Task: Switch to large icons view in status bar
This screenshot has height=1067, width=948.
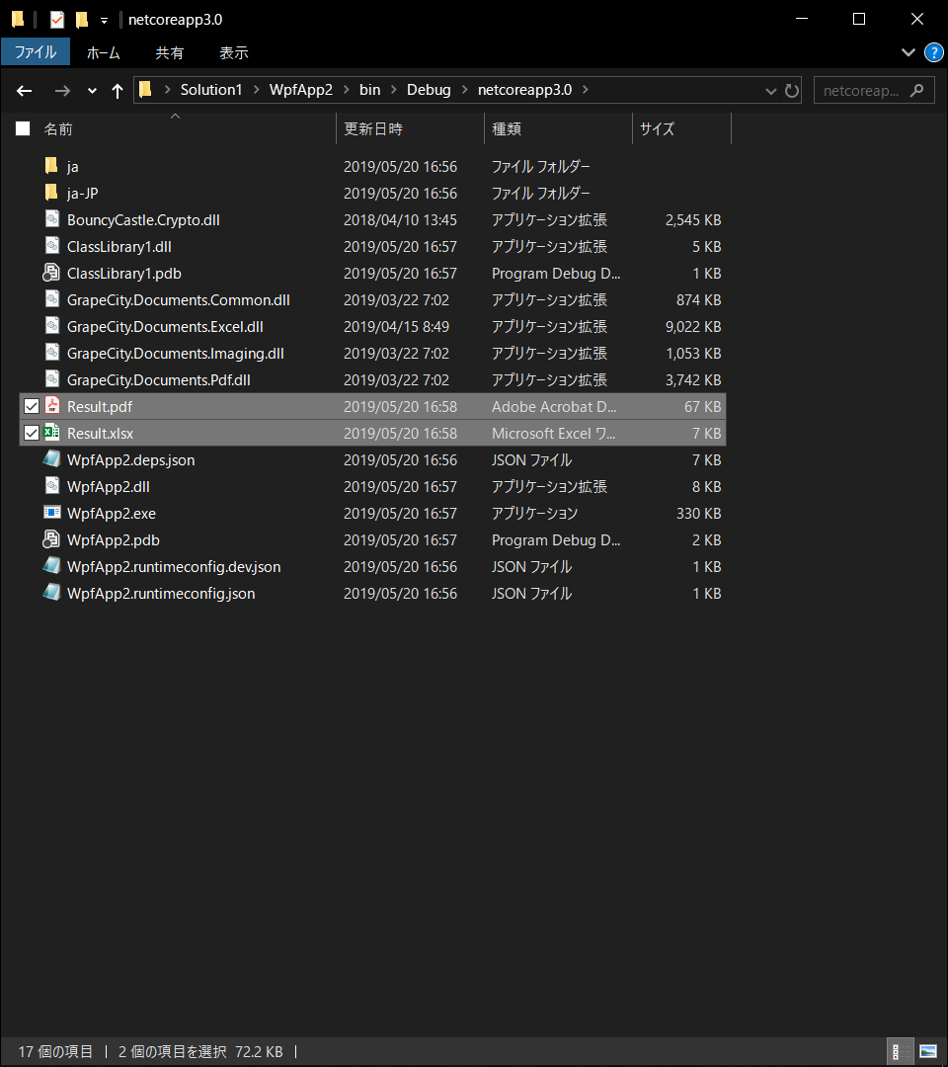Action: tap(928, 1051)
